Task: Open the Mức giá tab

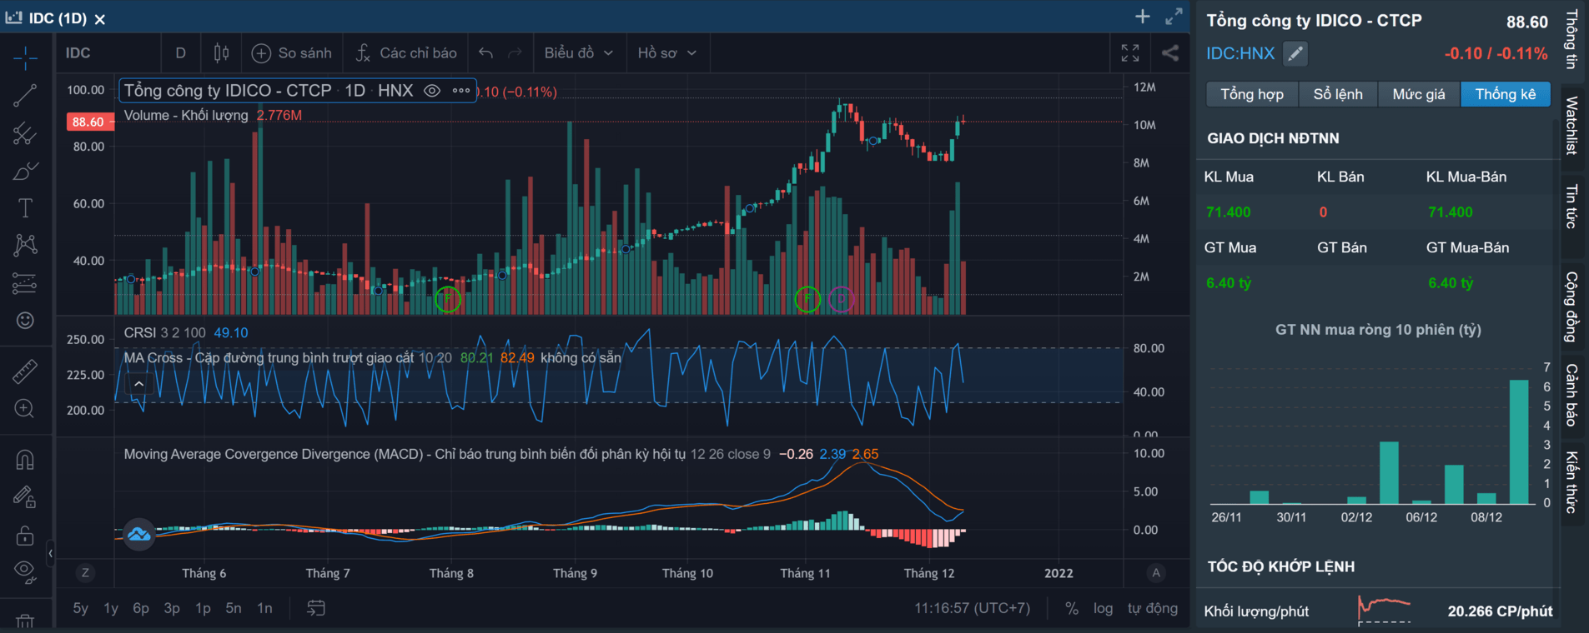Action: click(x=1418, y=94)
